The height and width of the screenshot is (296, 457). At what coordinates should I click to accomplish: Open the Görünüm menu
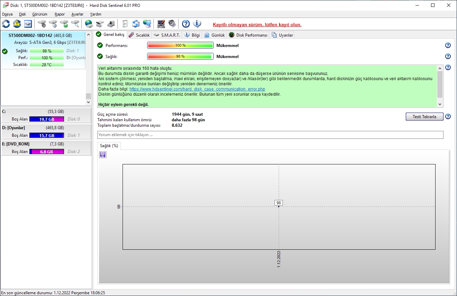[x=40, y=14]
